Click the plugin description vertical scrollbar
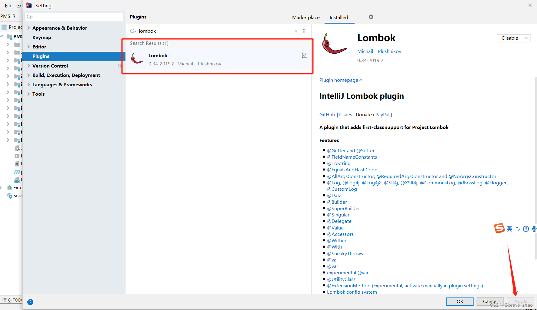Screen dimensions: 537x310 tap(535, 168)
